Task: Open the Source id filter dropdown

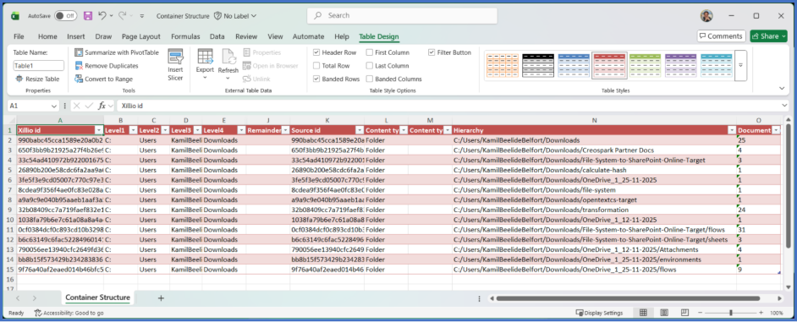Action: 360,130
